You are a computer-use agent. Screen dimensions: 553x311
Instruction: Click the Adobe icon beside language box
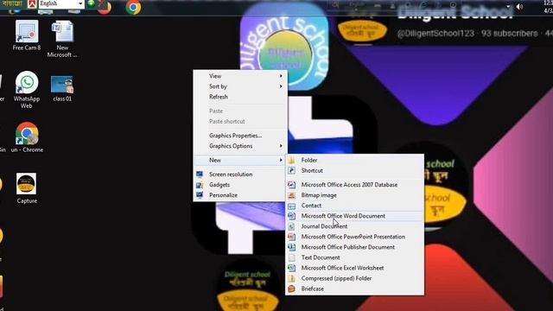pyautogui.click(x=32, y=3)
